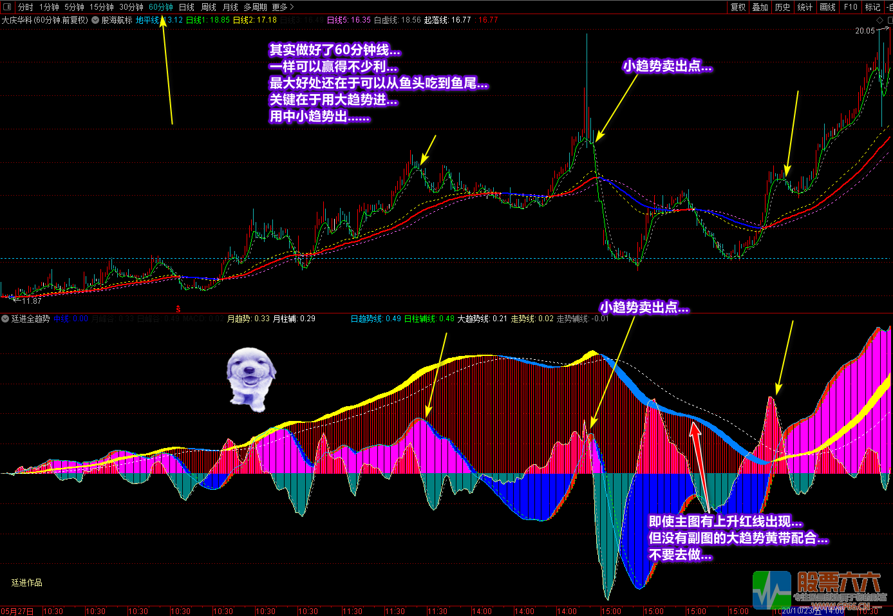Expand the 更多 periods menu

283,7
